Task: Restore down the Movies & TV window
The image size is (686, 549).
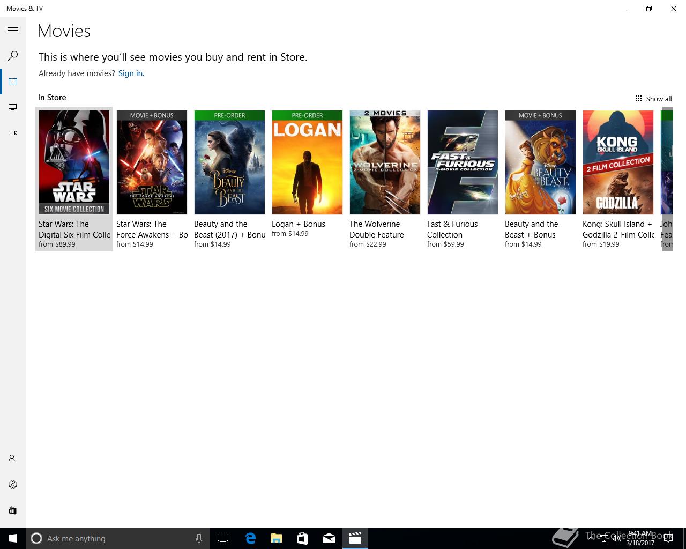Action: (x=649, y=9)
